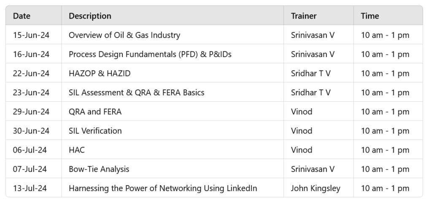Image resolution: width=432 pixels, height=202 pixels.
Task: Select the SIL Verification description cell
Action: 95,131
